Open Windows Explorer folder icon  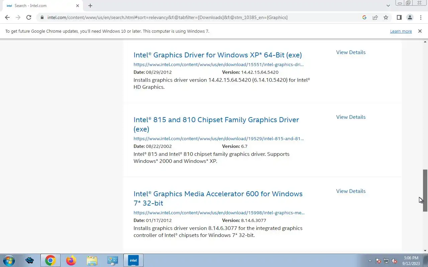[92, 260]
